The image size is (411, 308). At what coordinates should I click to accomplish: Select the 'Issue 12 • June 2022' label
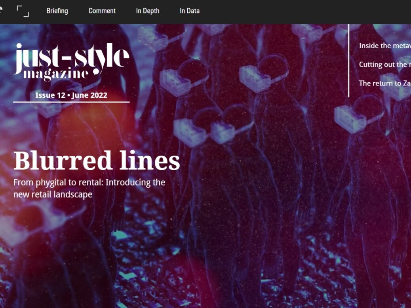[x=71, y=95]
